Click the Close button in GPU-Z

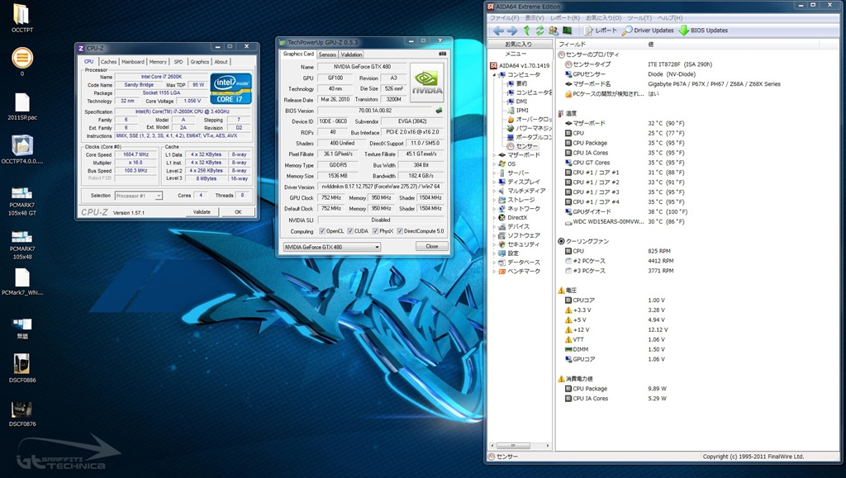(431, 246)
